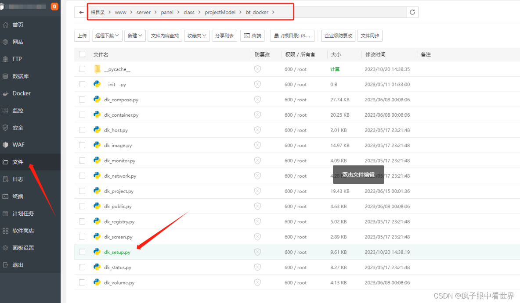Click the dk_monitor.py Python file icon
The image size is (520, 303).
97,160
